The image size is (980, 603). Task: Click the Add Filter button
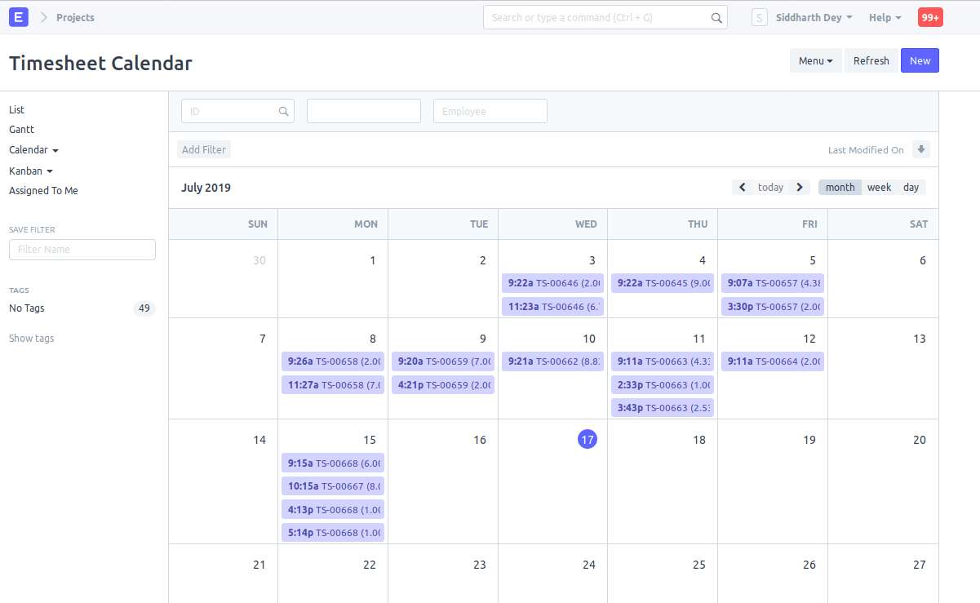tap(204, 149)
